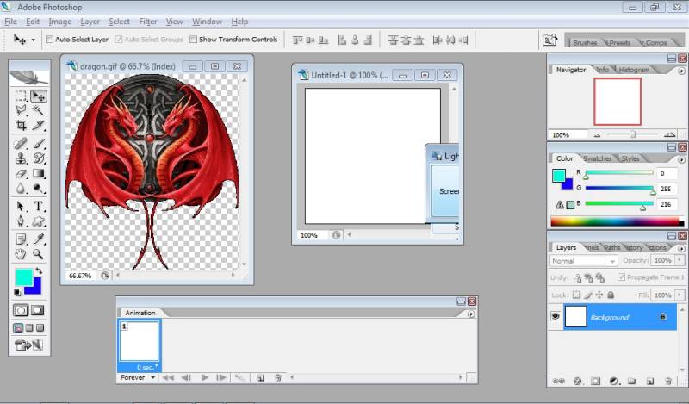
Task: Toggle the Propagate Frame 1 checkbox
Action: [x=621, y=277]
